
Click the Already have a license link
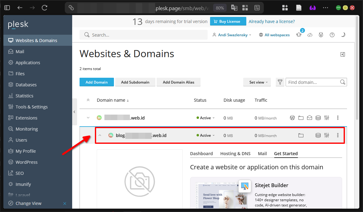coord(271,21)
